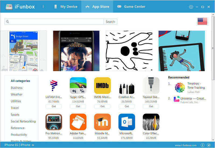This screenshot has width=215, height=148.
Task: Select the Weather category
Action: pos(17,95)
